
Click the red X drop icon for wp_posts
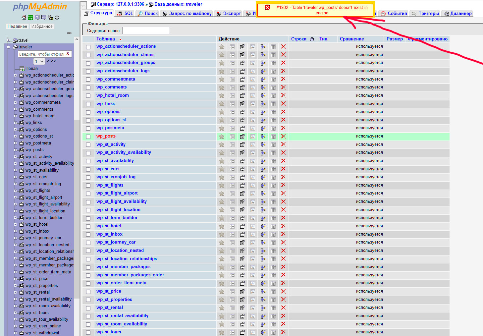(x=283, y=136)
